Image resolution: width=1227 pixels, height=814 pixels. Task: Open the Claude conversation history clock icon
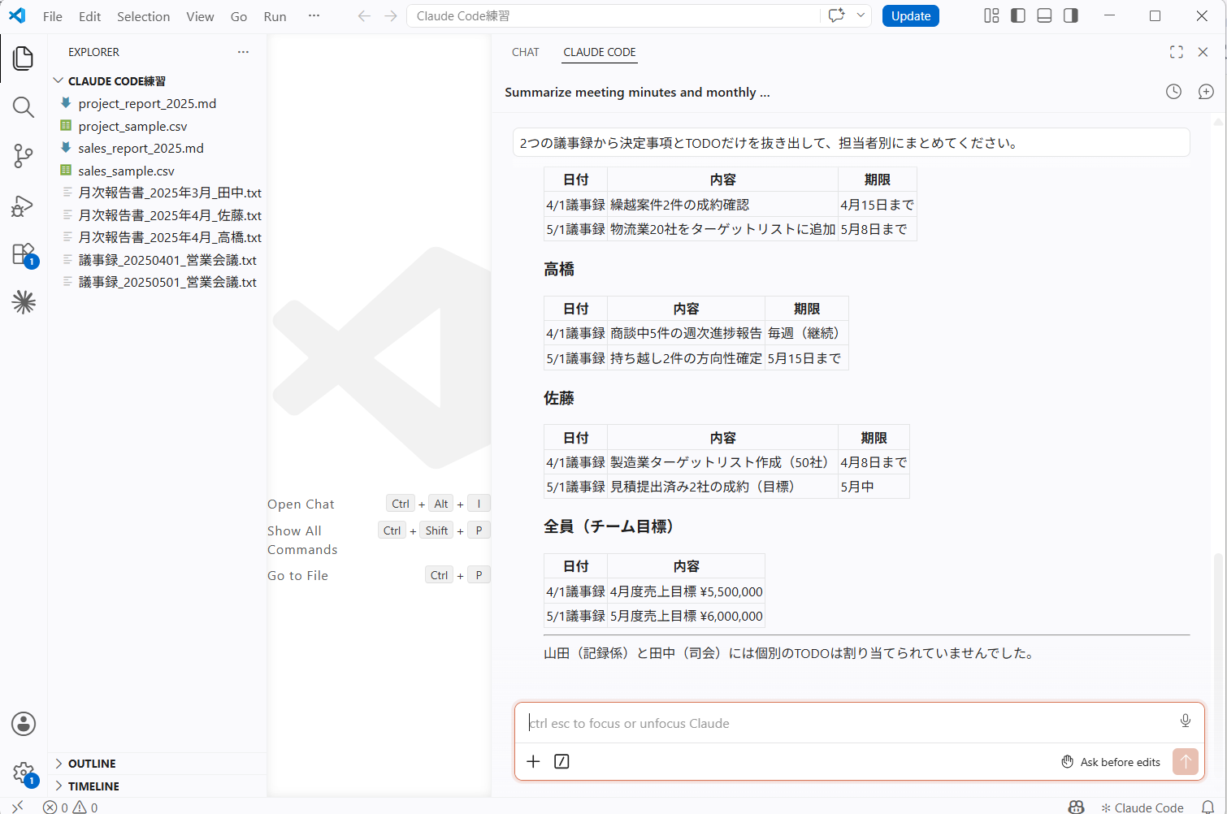(1173, 92)
